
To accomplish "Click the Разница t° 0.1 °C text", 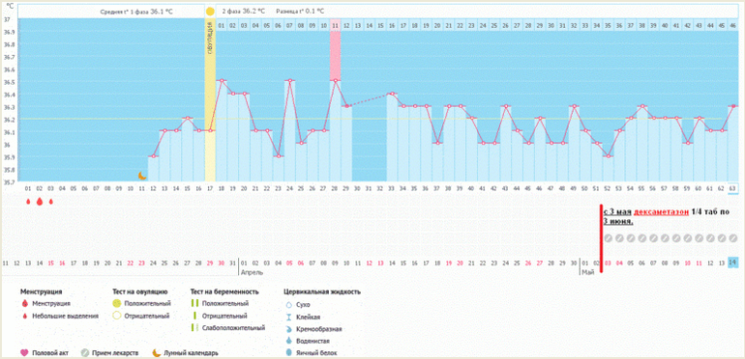I will (x=300, y=11).
